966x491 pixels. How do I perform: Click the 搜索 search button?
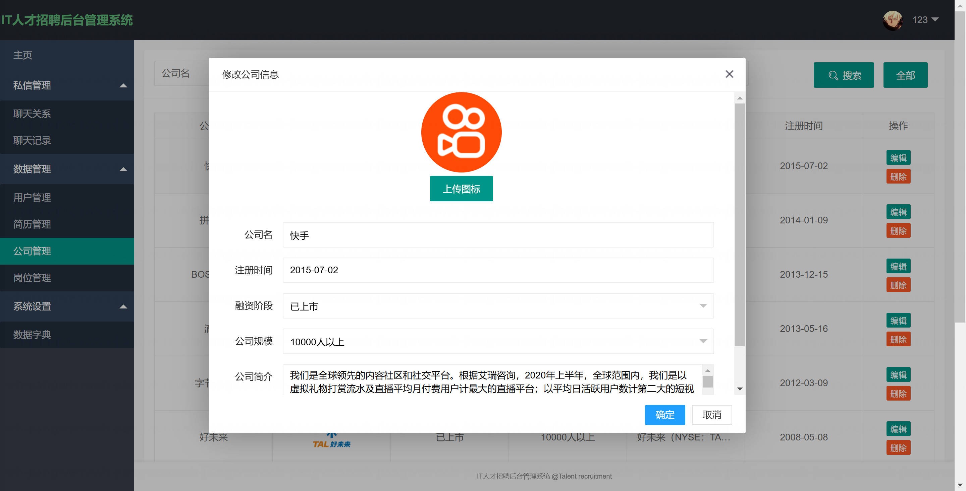point(843,75)
